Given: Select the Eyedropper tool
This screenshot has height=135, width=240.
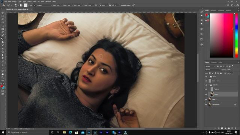Looking at the screenshot, I should pos(3,32).
